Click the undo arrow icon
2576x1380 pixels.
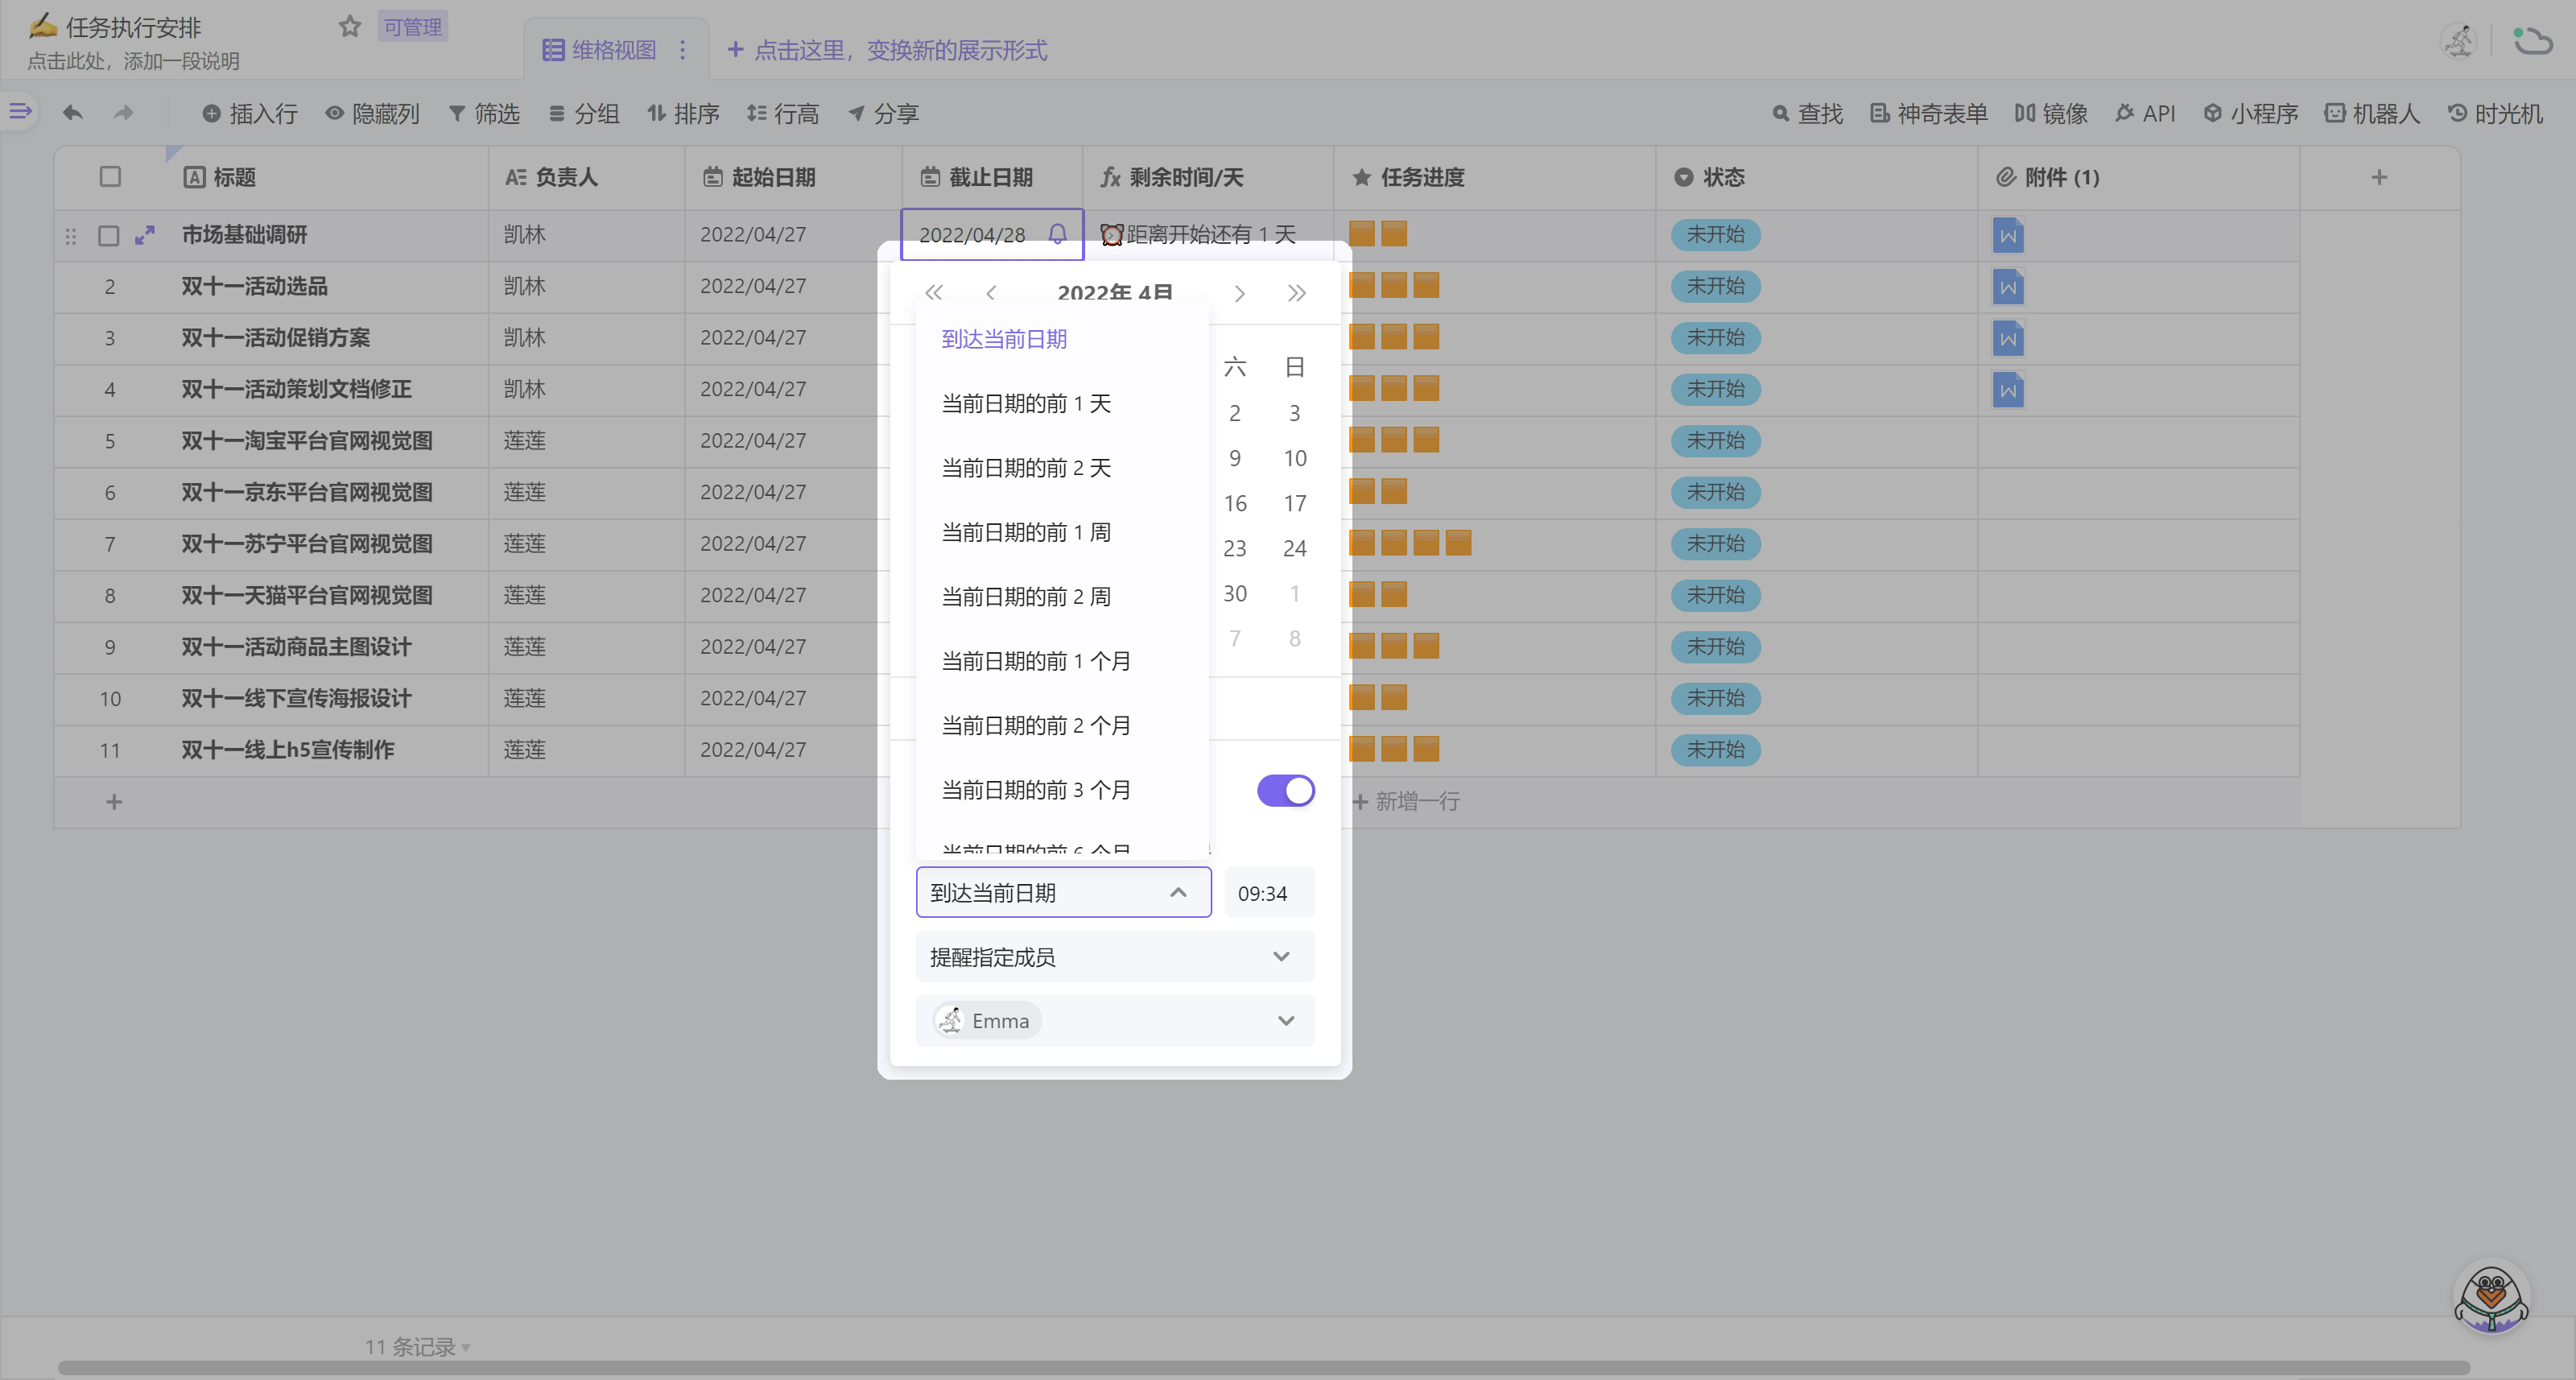point(72,113)
